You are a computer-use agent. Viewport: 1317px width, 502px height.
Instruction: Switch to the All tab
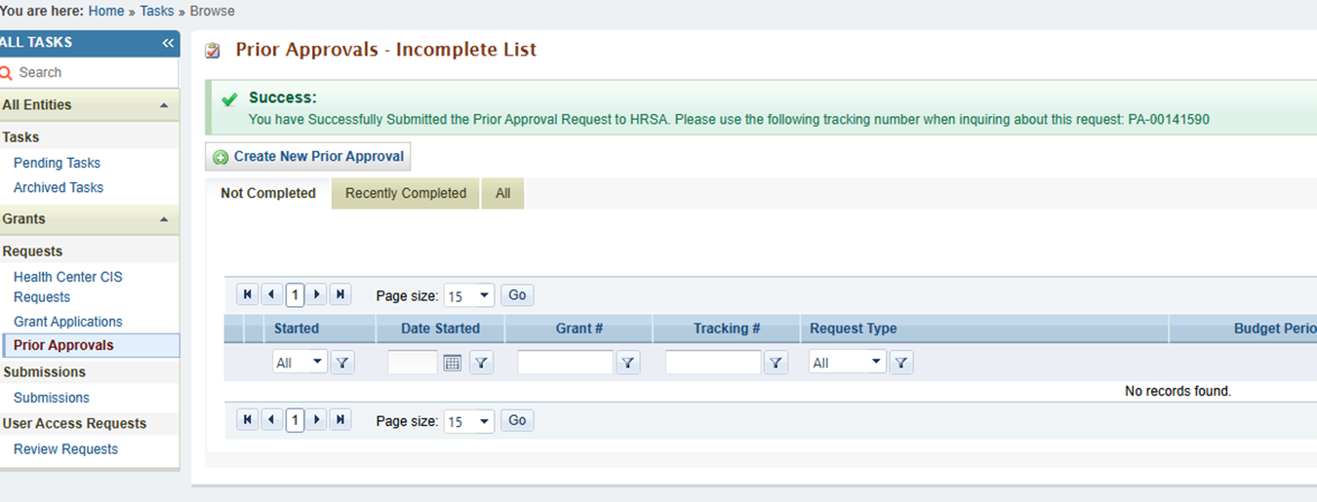(502, 193)
